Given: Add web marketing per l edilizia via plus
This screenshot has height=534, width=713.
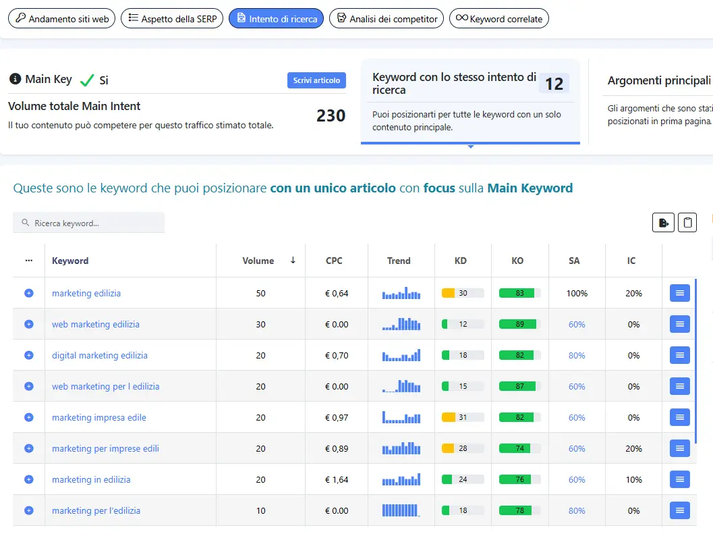Looking at the screenshot, I should click(28, 387).
